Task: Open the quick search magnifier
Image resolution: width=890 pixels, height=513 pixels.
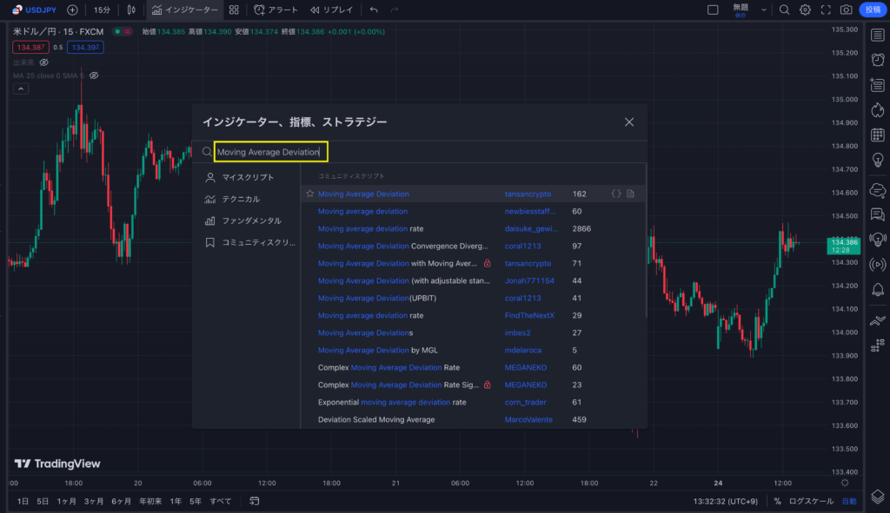Action: pyautogui.click(x=785, y=10)
